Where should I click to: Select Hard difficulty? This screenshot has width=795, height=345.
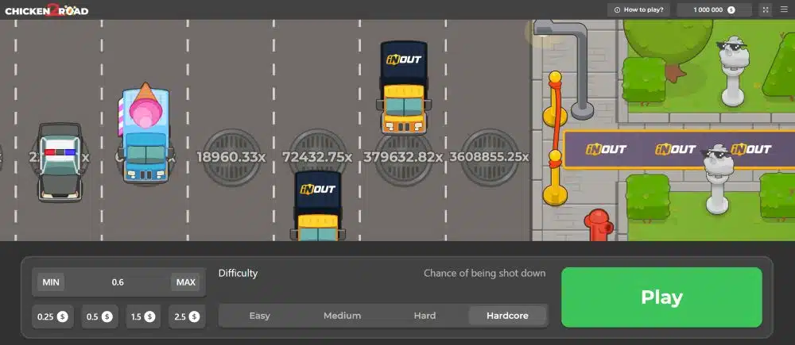coord(425,316)
